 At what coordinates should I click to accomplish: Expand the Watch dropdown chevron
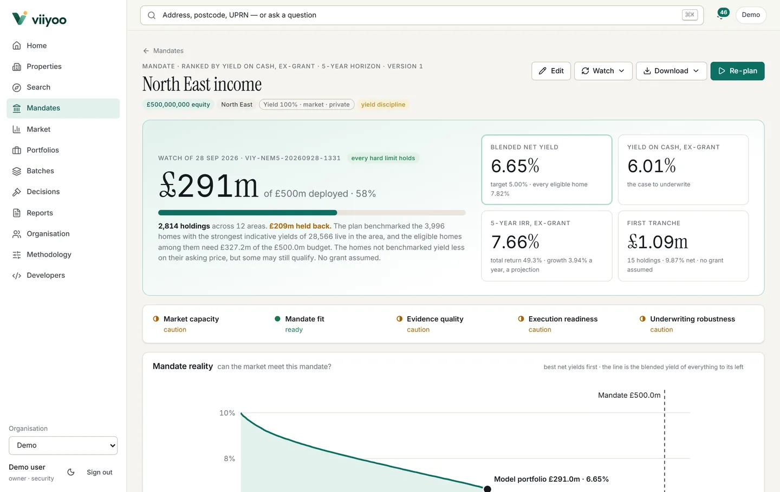pyautogui.click(x=622, y=71)
